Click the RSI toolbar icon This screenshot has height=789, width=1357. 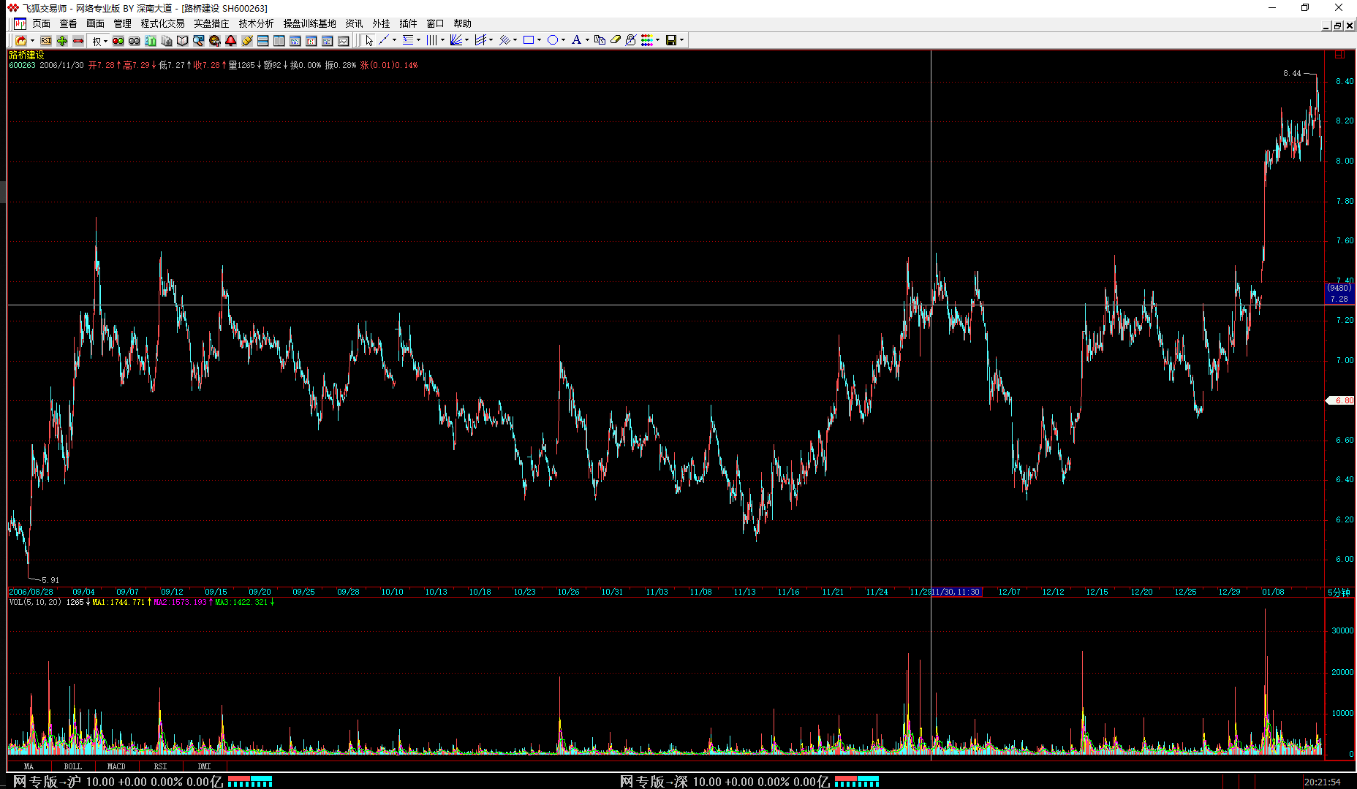point(46,41)
